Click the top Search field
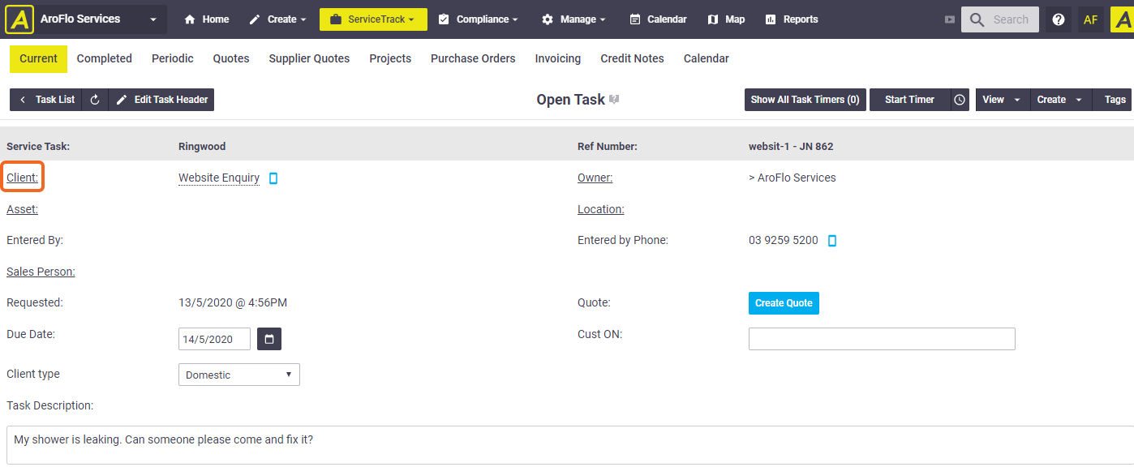Viewport: 1134px width, 467px height. (x=1000, y=19)
